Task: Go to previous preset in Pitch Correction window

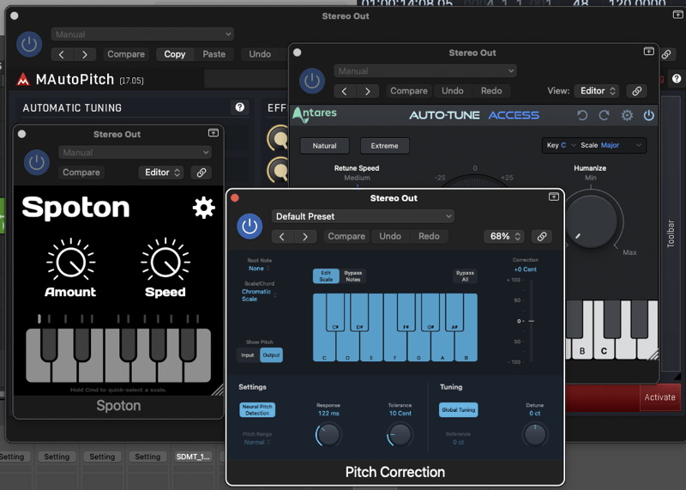Action: tap(282, 237)
